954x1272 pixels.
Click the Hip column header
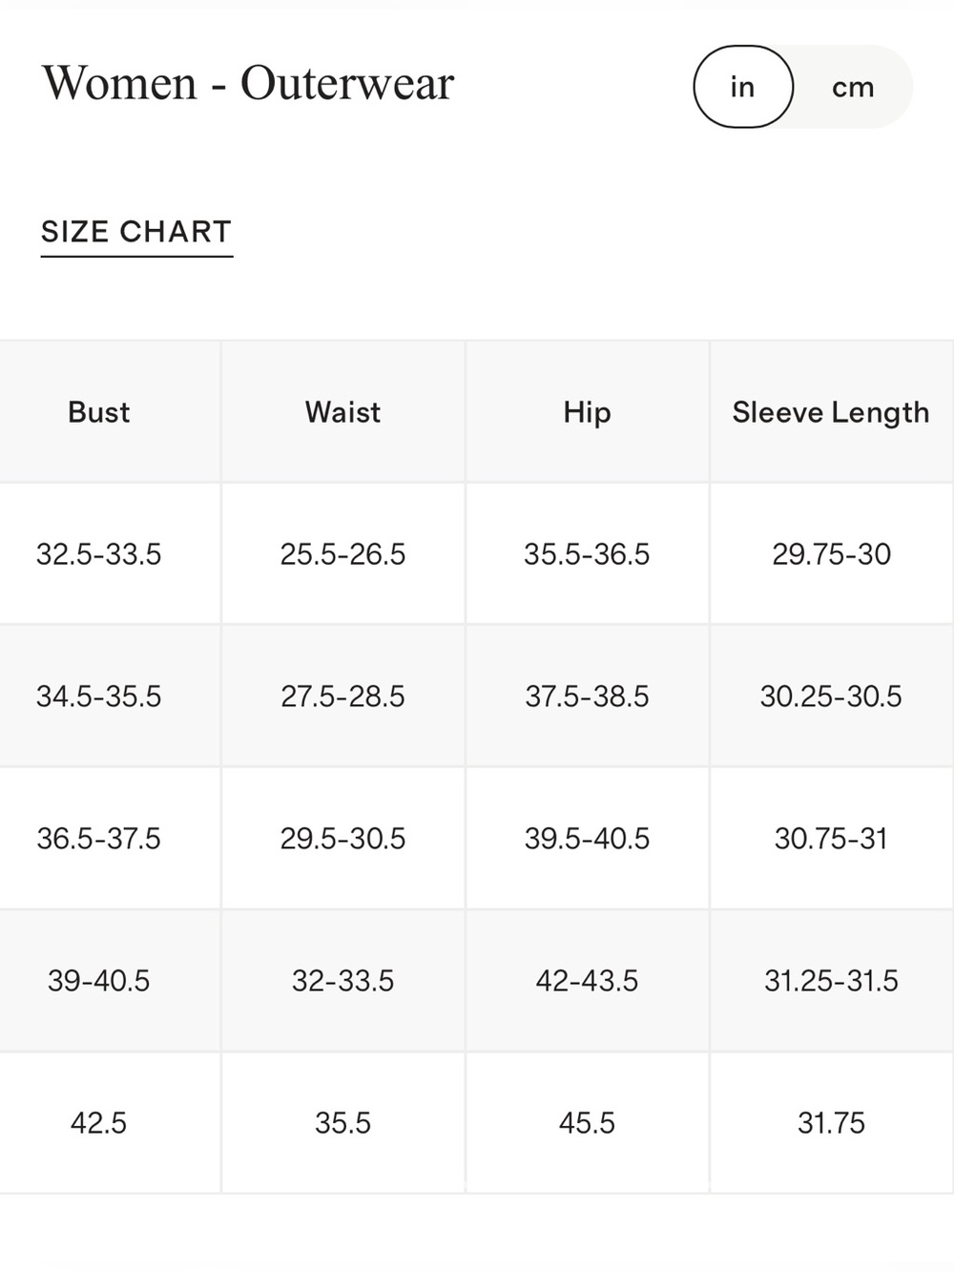point(588,411)
